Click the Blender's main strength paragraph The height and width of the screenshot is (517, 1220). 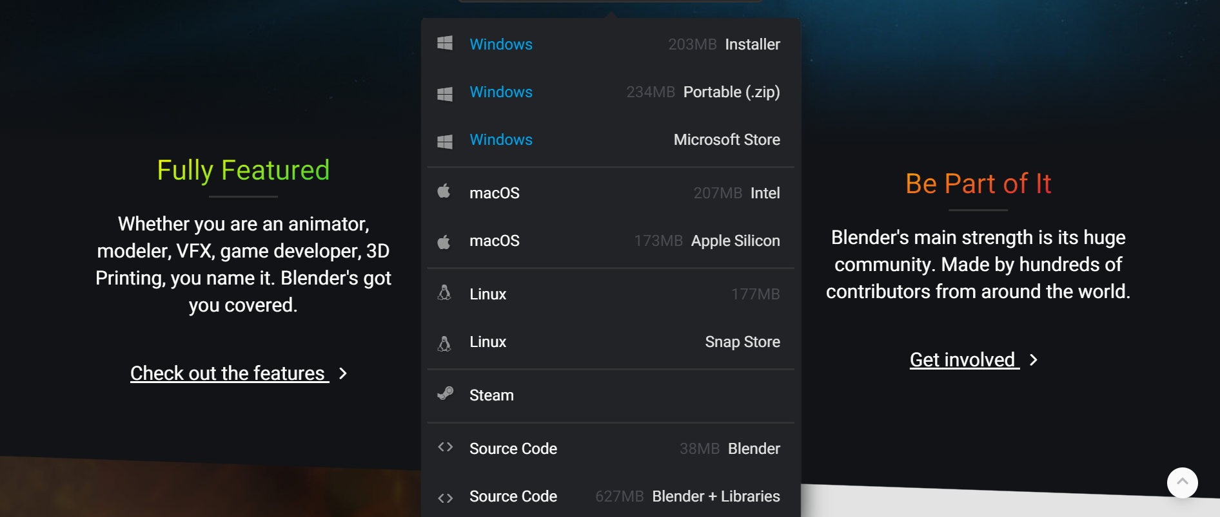pos(978,265)
